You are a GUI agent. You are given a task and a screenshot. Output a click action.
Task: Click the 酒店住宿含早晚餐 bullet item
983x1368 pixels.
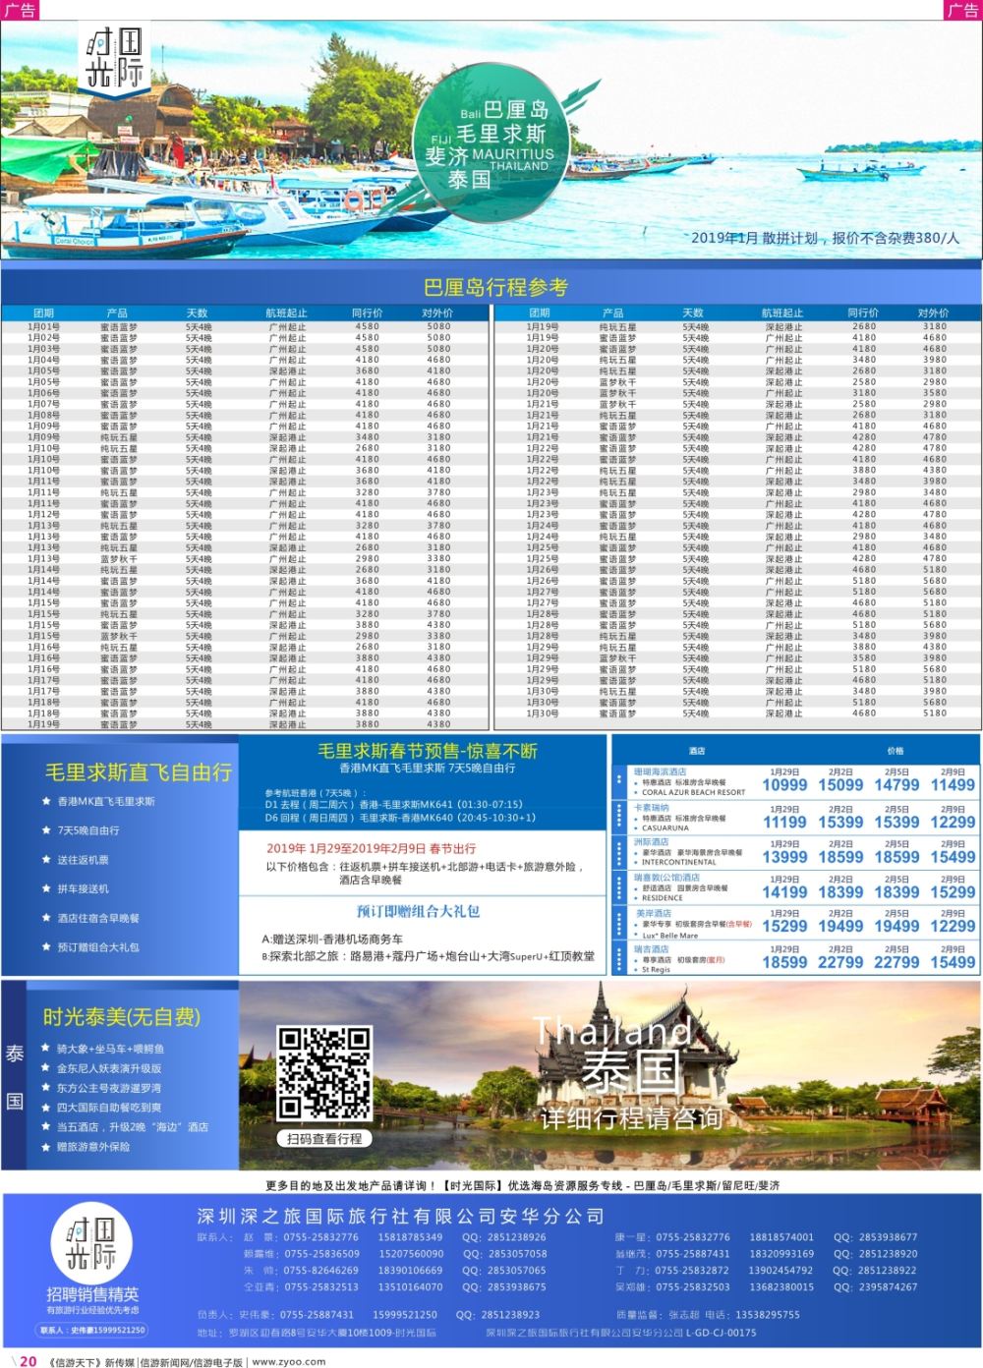pyautogui.click(x=98, y=918)
